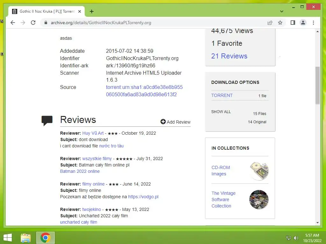Click SHOW ALL download files

221,112
